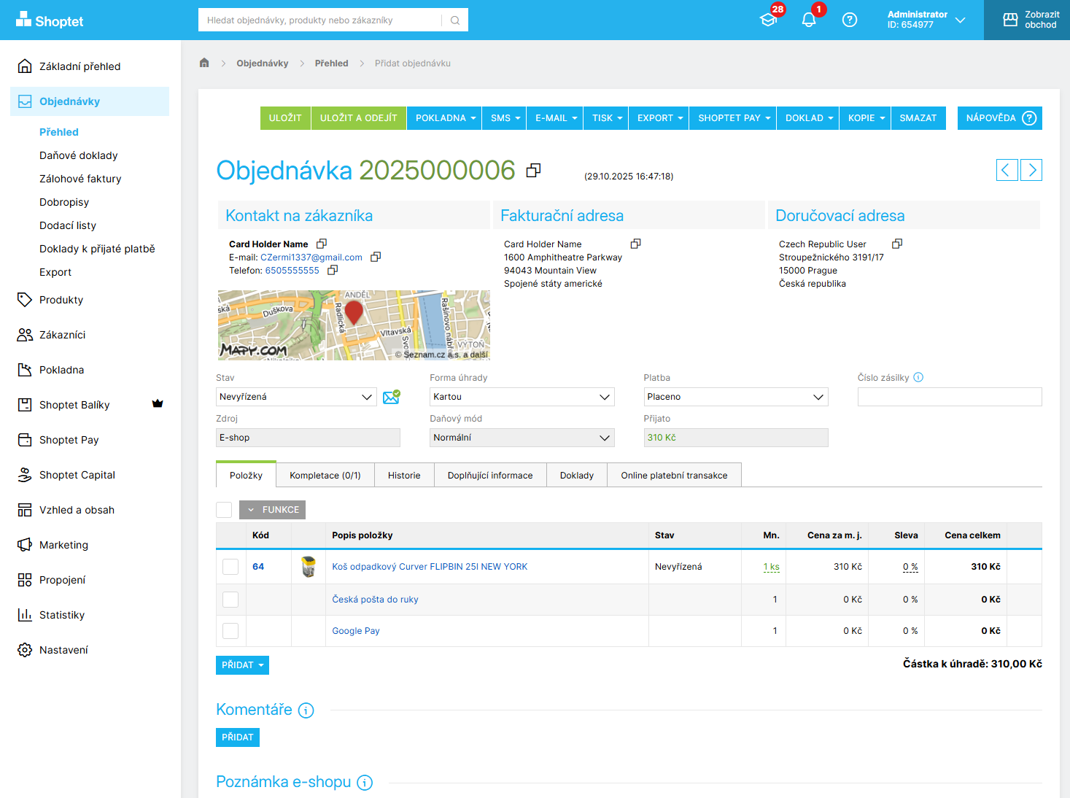
Task: Click the send status e-mail envelope icon
Action: coord(392,397)
